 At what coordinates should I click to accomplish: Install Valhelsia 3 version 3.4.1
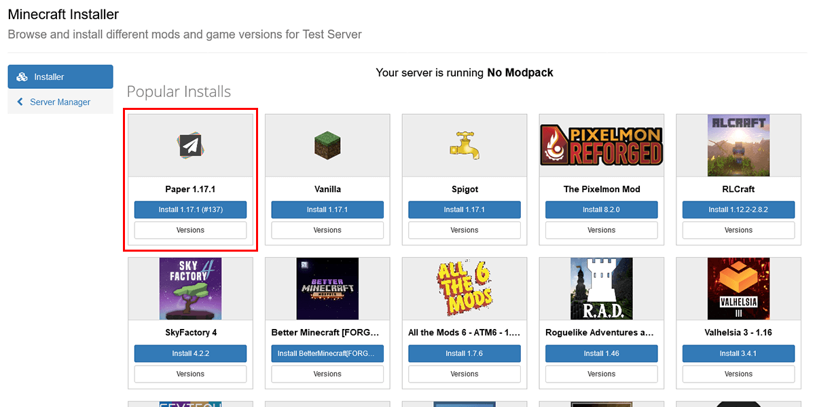738,353
